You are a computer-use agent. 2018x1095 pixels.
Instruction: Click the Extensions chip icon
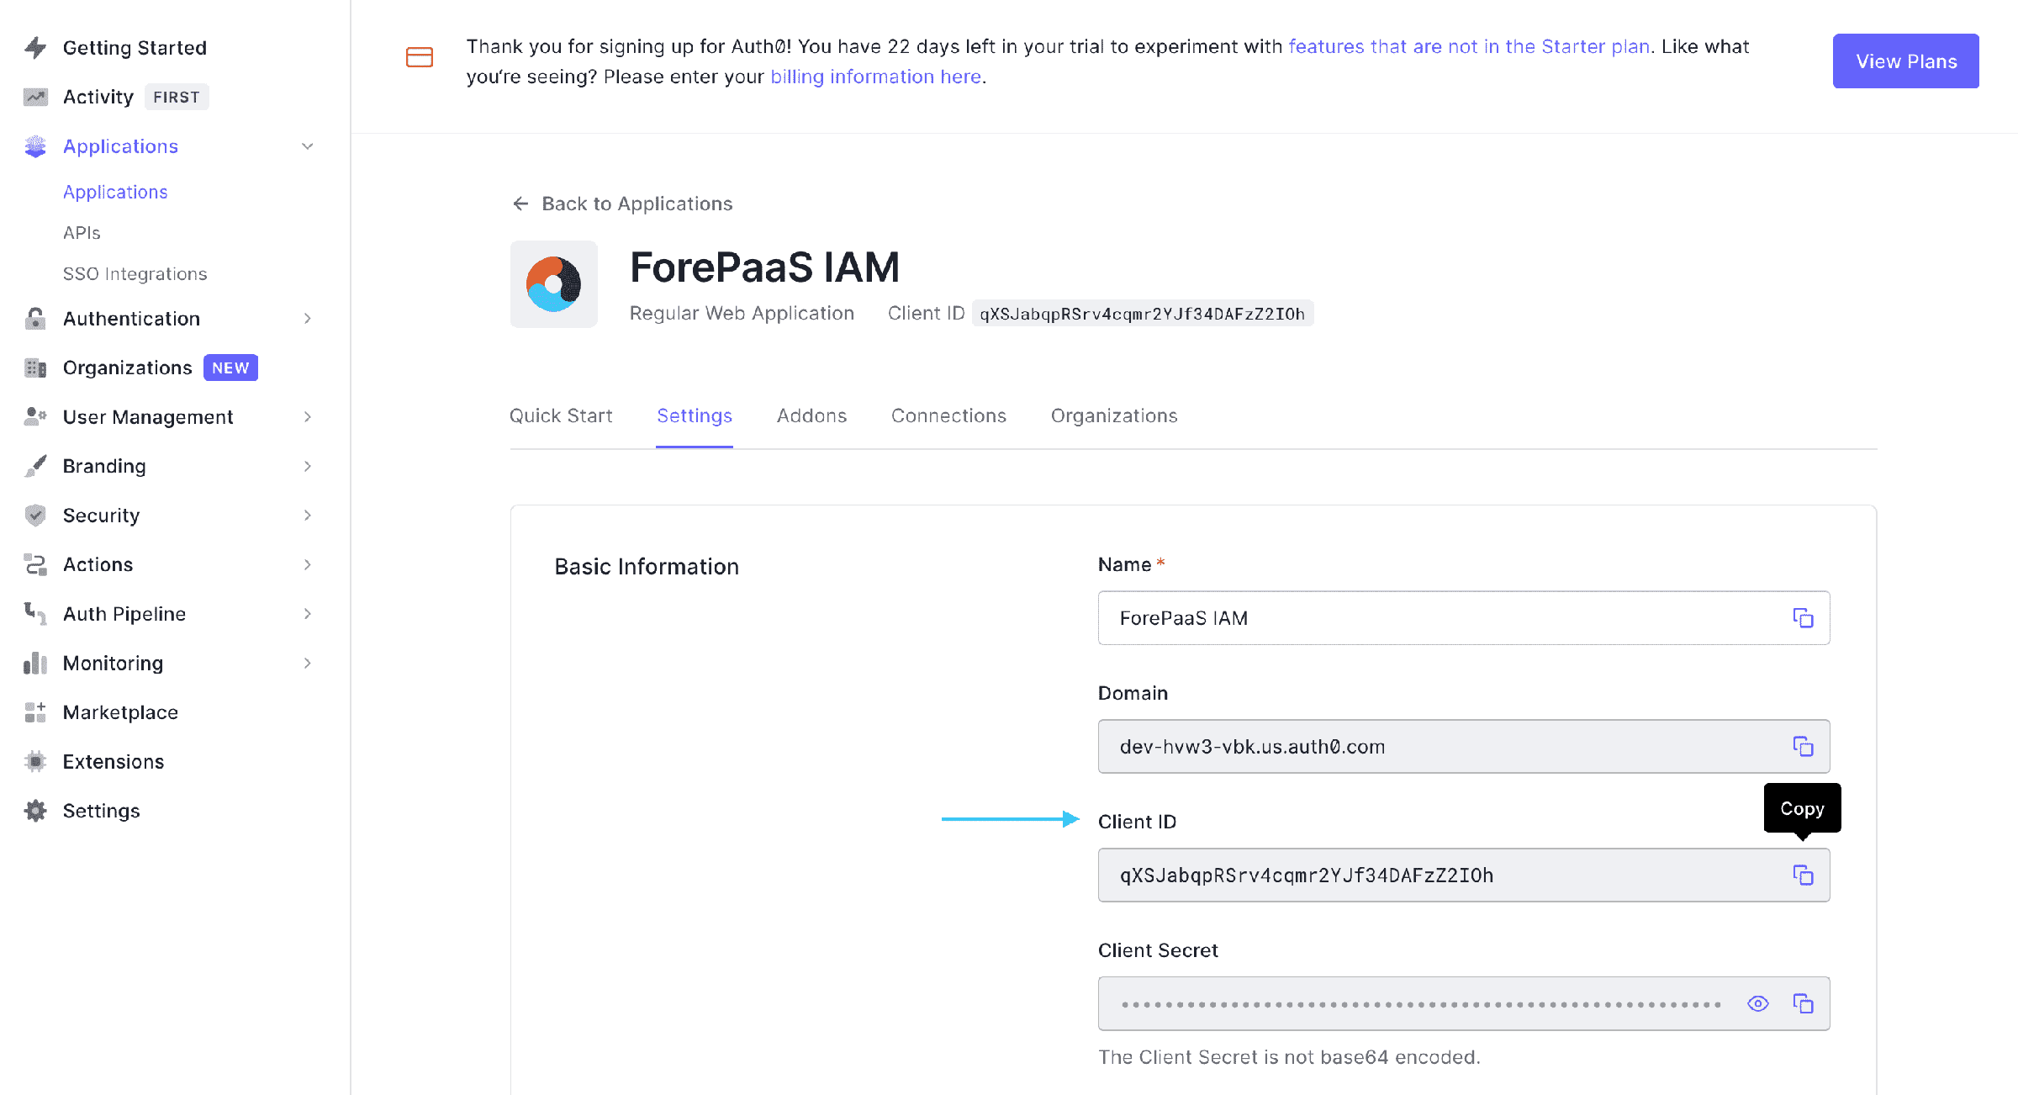pos(35,761)
